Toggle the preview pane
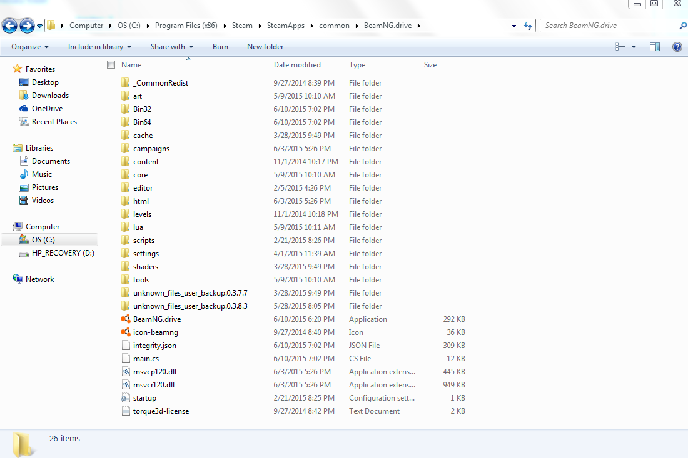 [655, 47]
